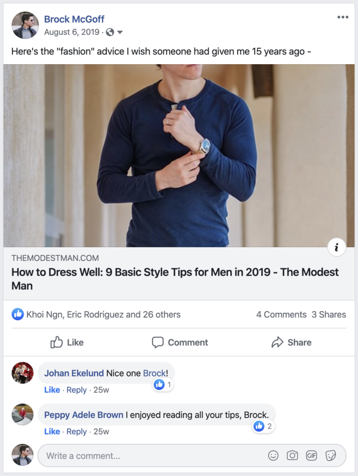View the like count on Johan Ekelund's comment
This screenshot has width=358, height=476.
[163, 384]
